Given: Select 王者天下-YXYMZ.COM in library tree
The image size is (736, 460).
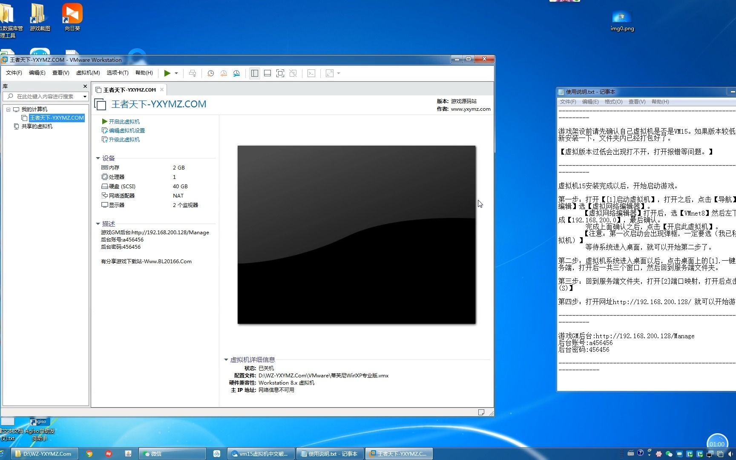Looking at the screenshot, I should pyautogui.click(x=57, y=118).
